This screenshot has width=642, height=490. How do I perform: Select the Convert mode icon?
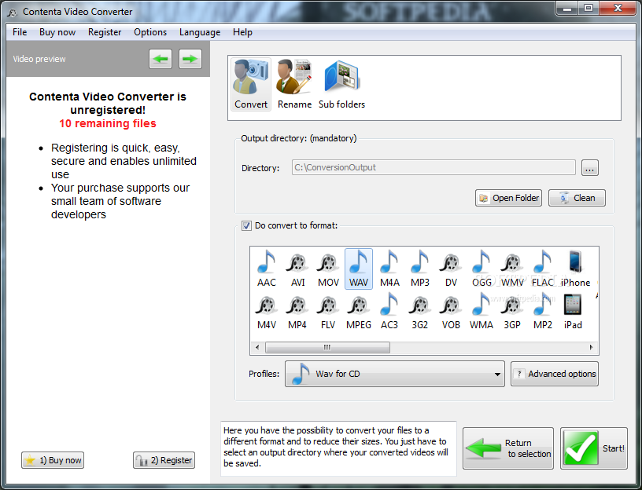[250, 84]
